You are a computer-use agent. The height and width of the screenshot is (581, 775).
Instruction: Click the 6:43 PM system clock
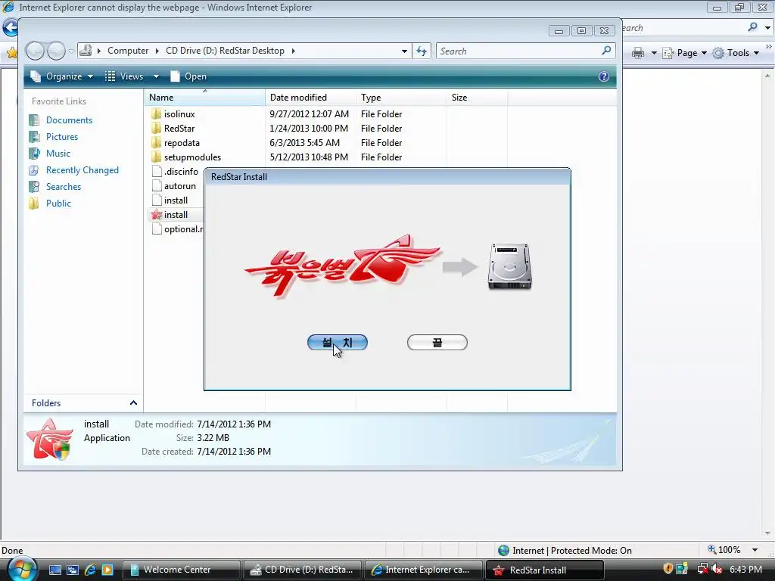745,569
